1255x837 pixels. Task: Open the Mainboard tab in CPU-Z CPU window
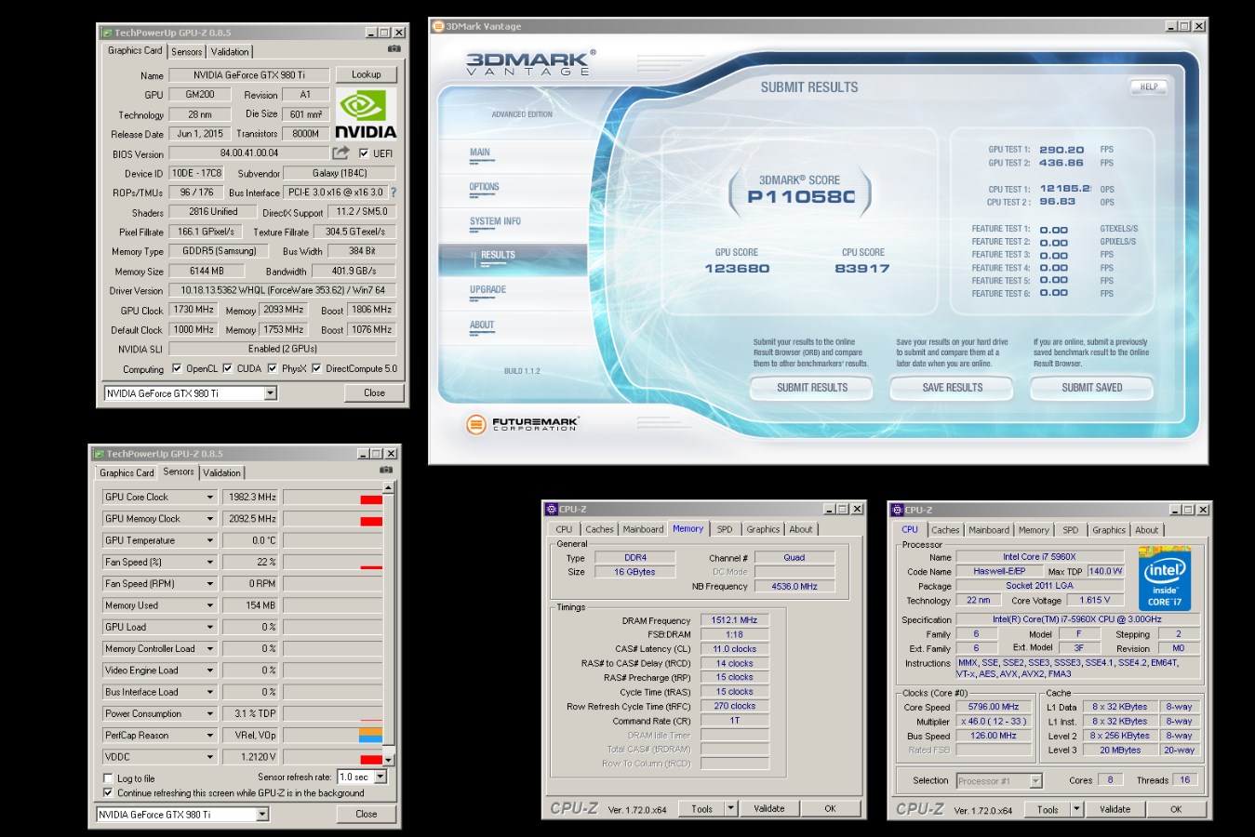click(x=989, y=530)
